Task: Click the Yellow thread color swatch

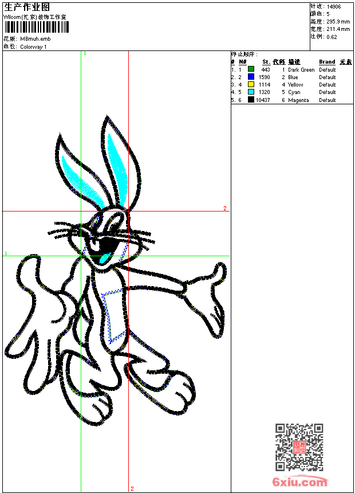Action: tap(251, 84)
